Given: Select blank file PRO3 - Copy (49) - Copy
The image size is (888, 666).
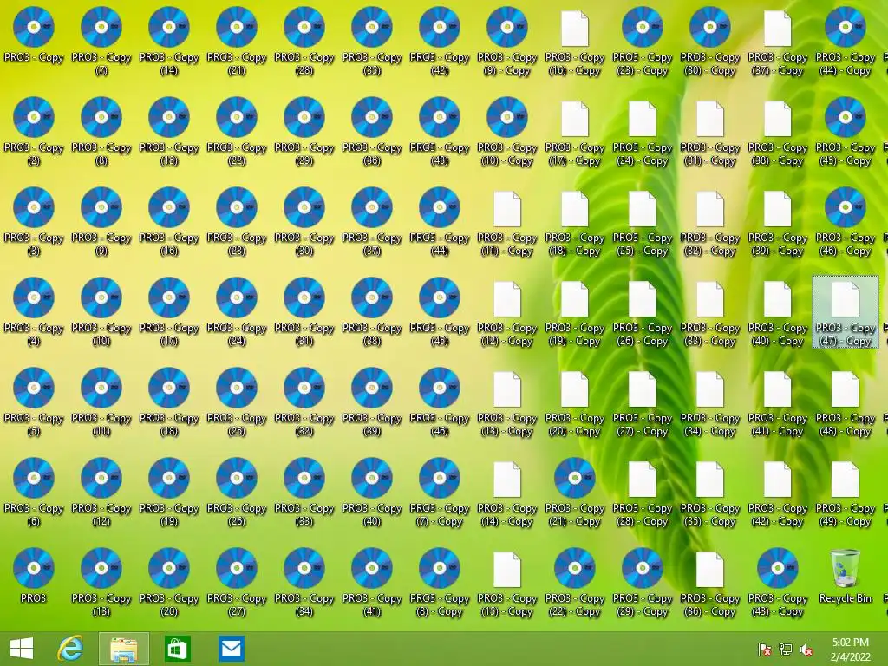Looking at the screenshot, I should pyautogui.click(x=845, y=480).
